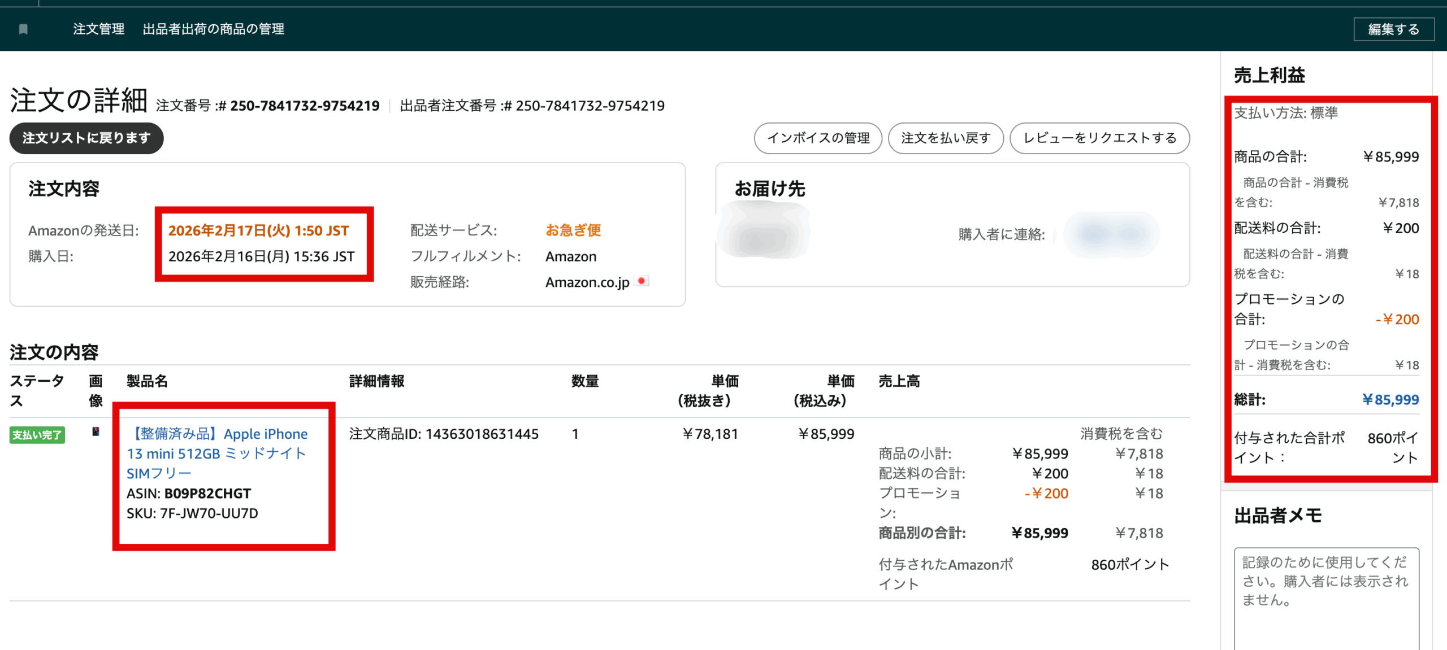Click the SKU 7F-JW70-UU7D text
This screenshot has width=1447, height=650.
pyautogui.click(x=192, y=513)
